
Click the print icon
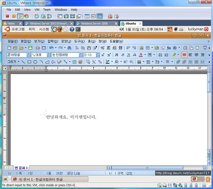coord(37,48)
